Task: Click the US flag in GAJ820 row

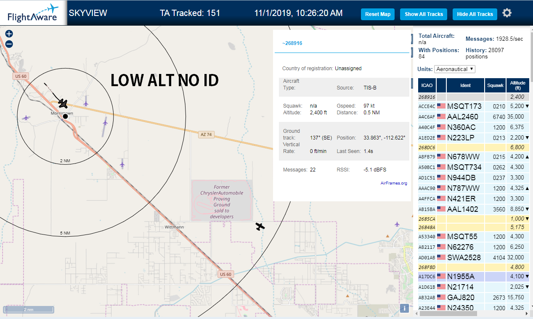Action: 441,297
